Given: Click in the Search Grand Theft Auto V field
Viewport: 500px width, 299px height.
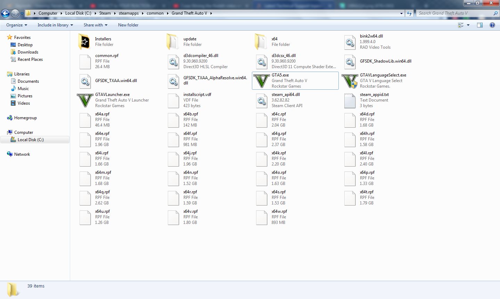Looking at the screenshot, I should click(x=454, y=13).
